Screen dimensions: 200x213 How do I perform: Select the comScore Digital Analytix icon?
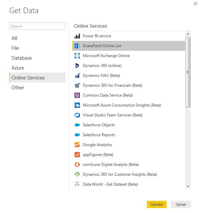(x=77, y=165)
